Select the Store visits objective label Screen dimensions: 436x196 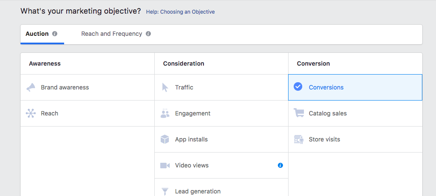coord(324,139)
